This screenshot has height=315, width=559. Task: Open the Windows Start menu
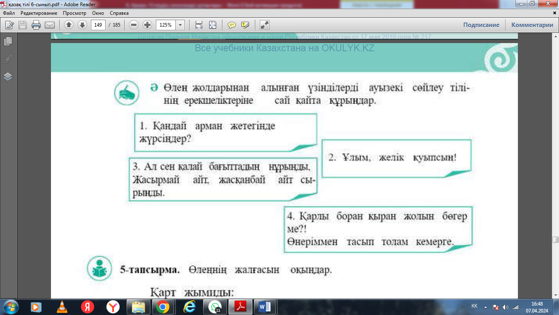tap(11, 307)
